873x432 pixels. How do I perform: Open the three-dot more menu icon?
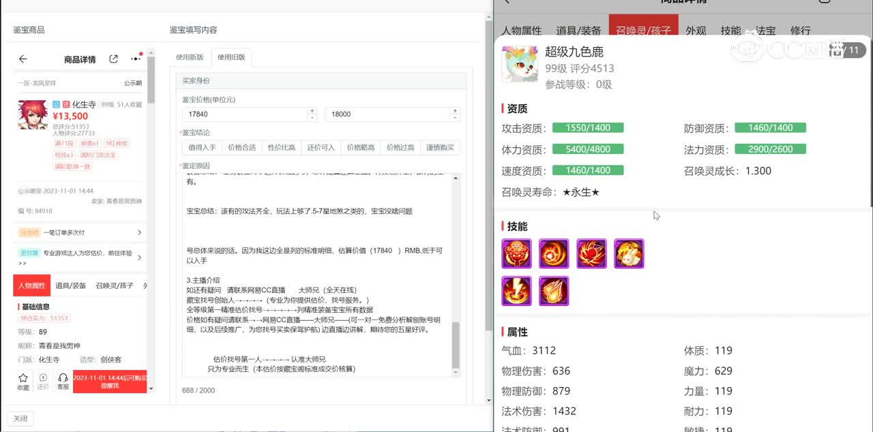tap(136, 59)
